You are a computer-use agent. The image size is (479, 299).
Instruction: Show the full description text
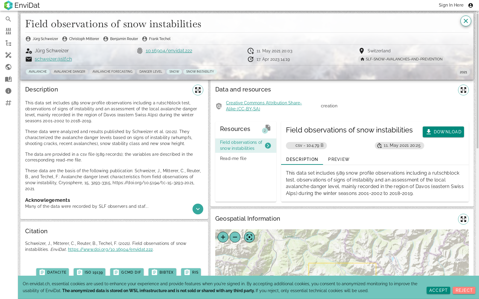click(198, 209)
